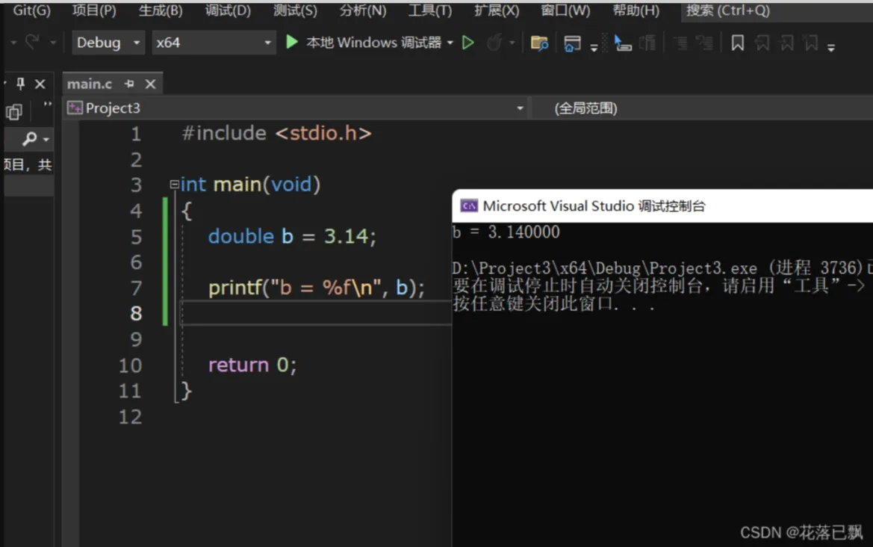873x547 pixels.
Task: Open the redo history dropdown arrow
Action: tap(53, 43)
